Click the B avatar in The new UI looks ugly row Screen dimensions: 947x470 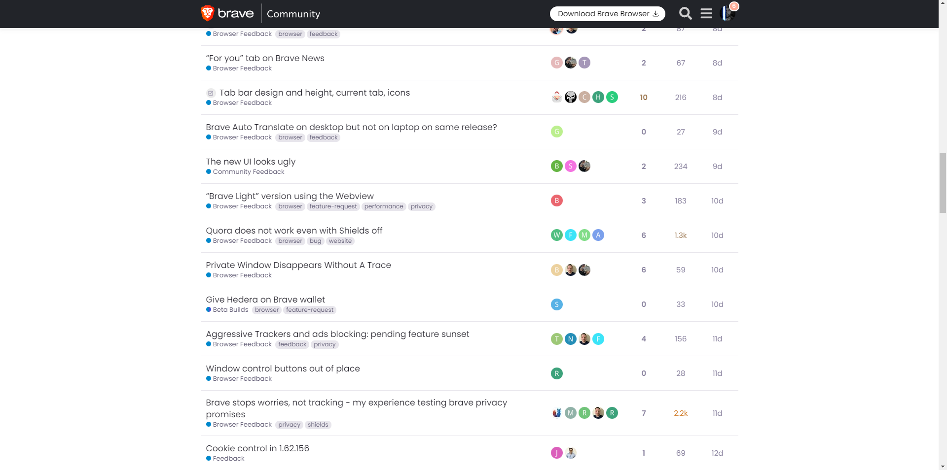coord(556,166)
